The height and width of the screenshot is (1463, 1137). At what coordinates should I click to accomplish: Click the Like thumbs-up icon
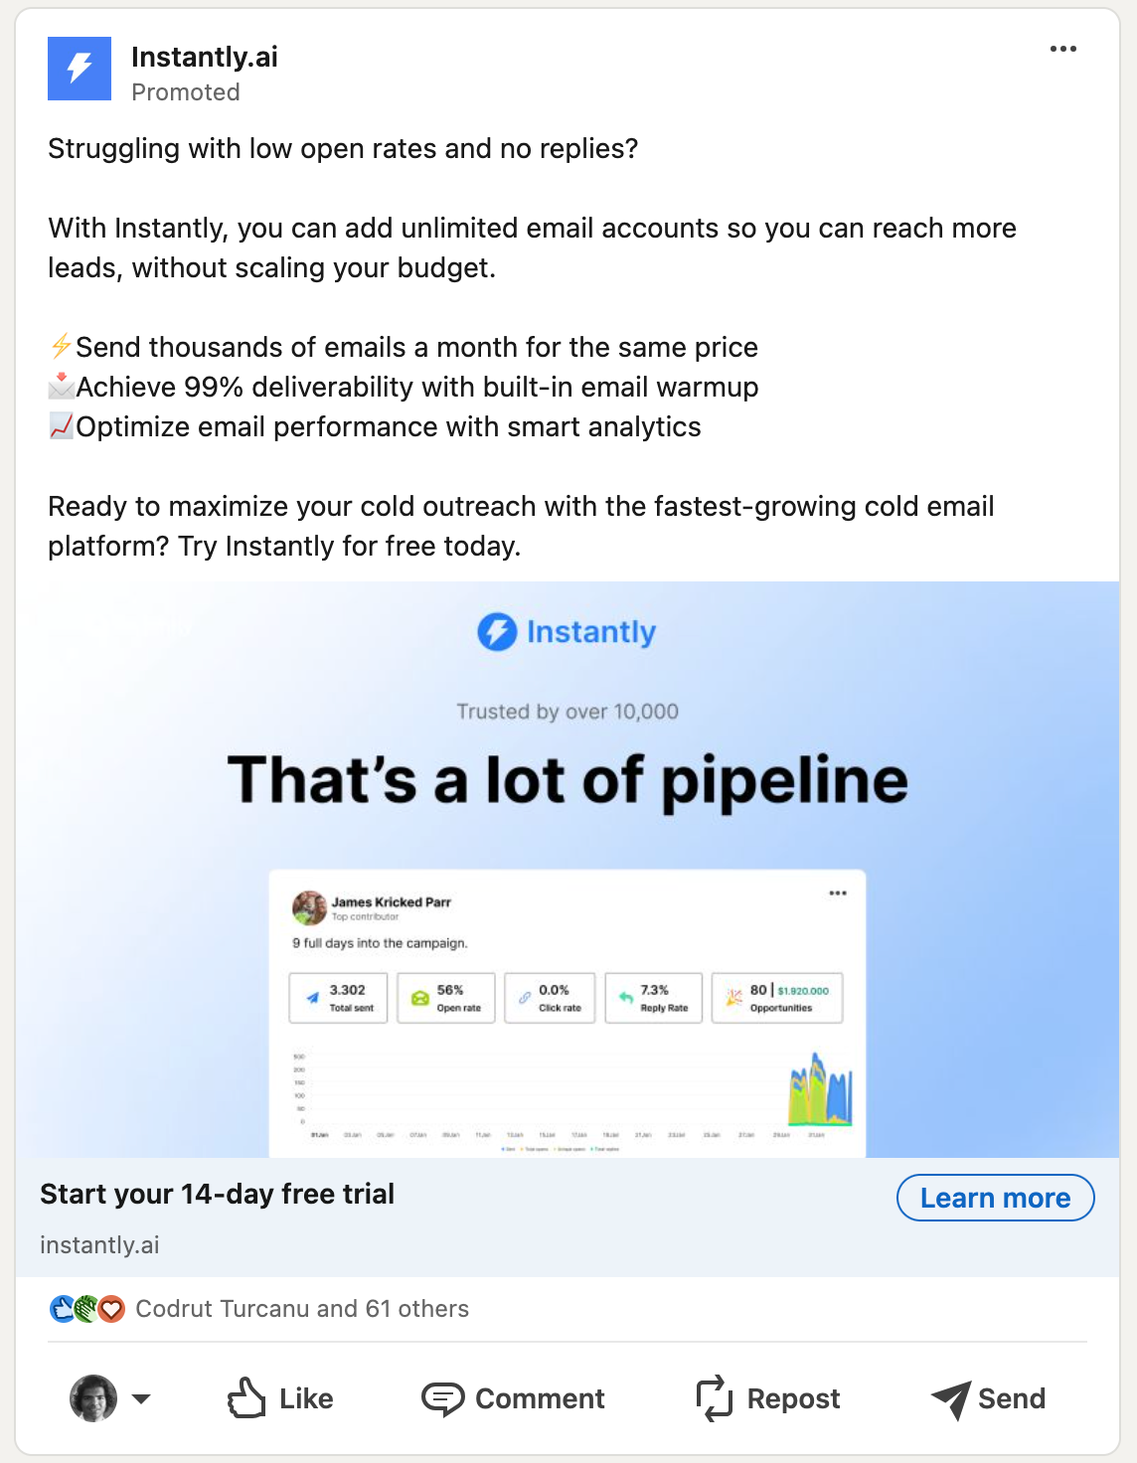tap(246, 1397)
